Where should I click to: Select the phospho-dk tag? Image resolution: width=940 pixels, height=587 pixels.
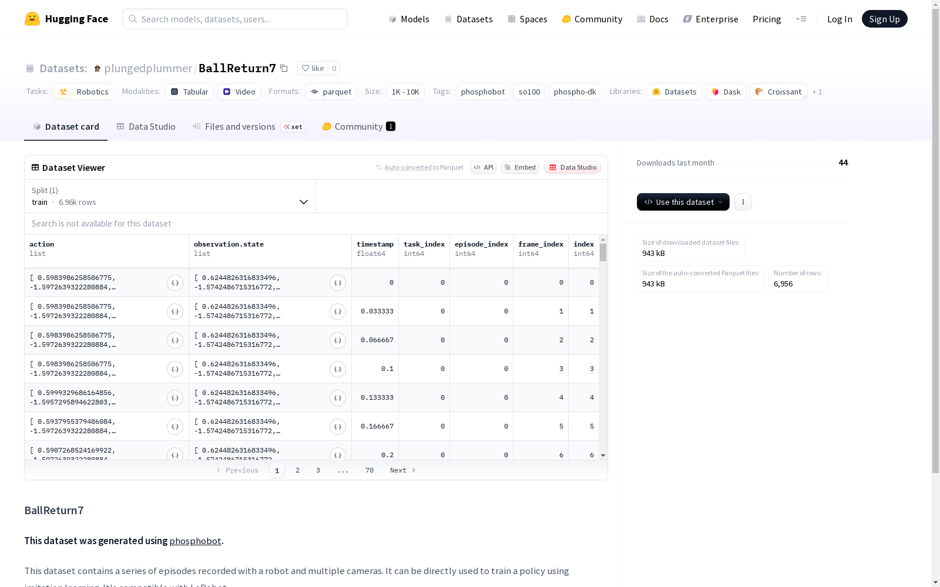click(575, 92)
